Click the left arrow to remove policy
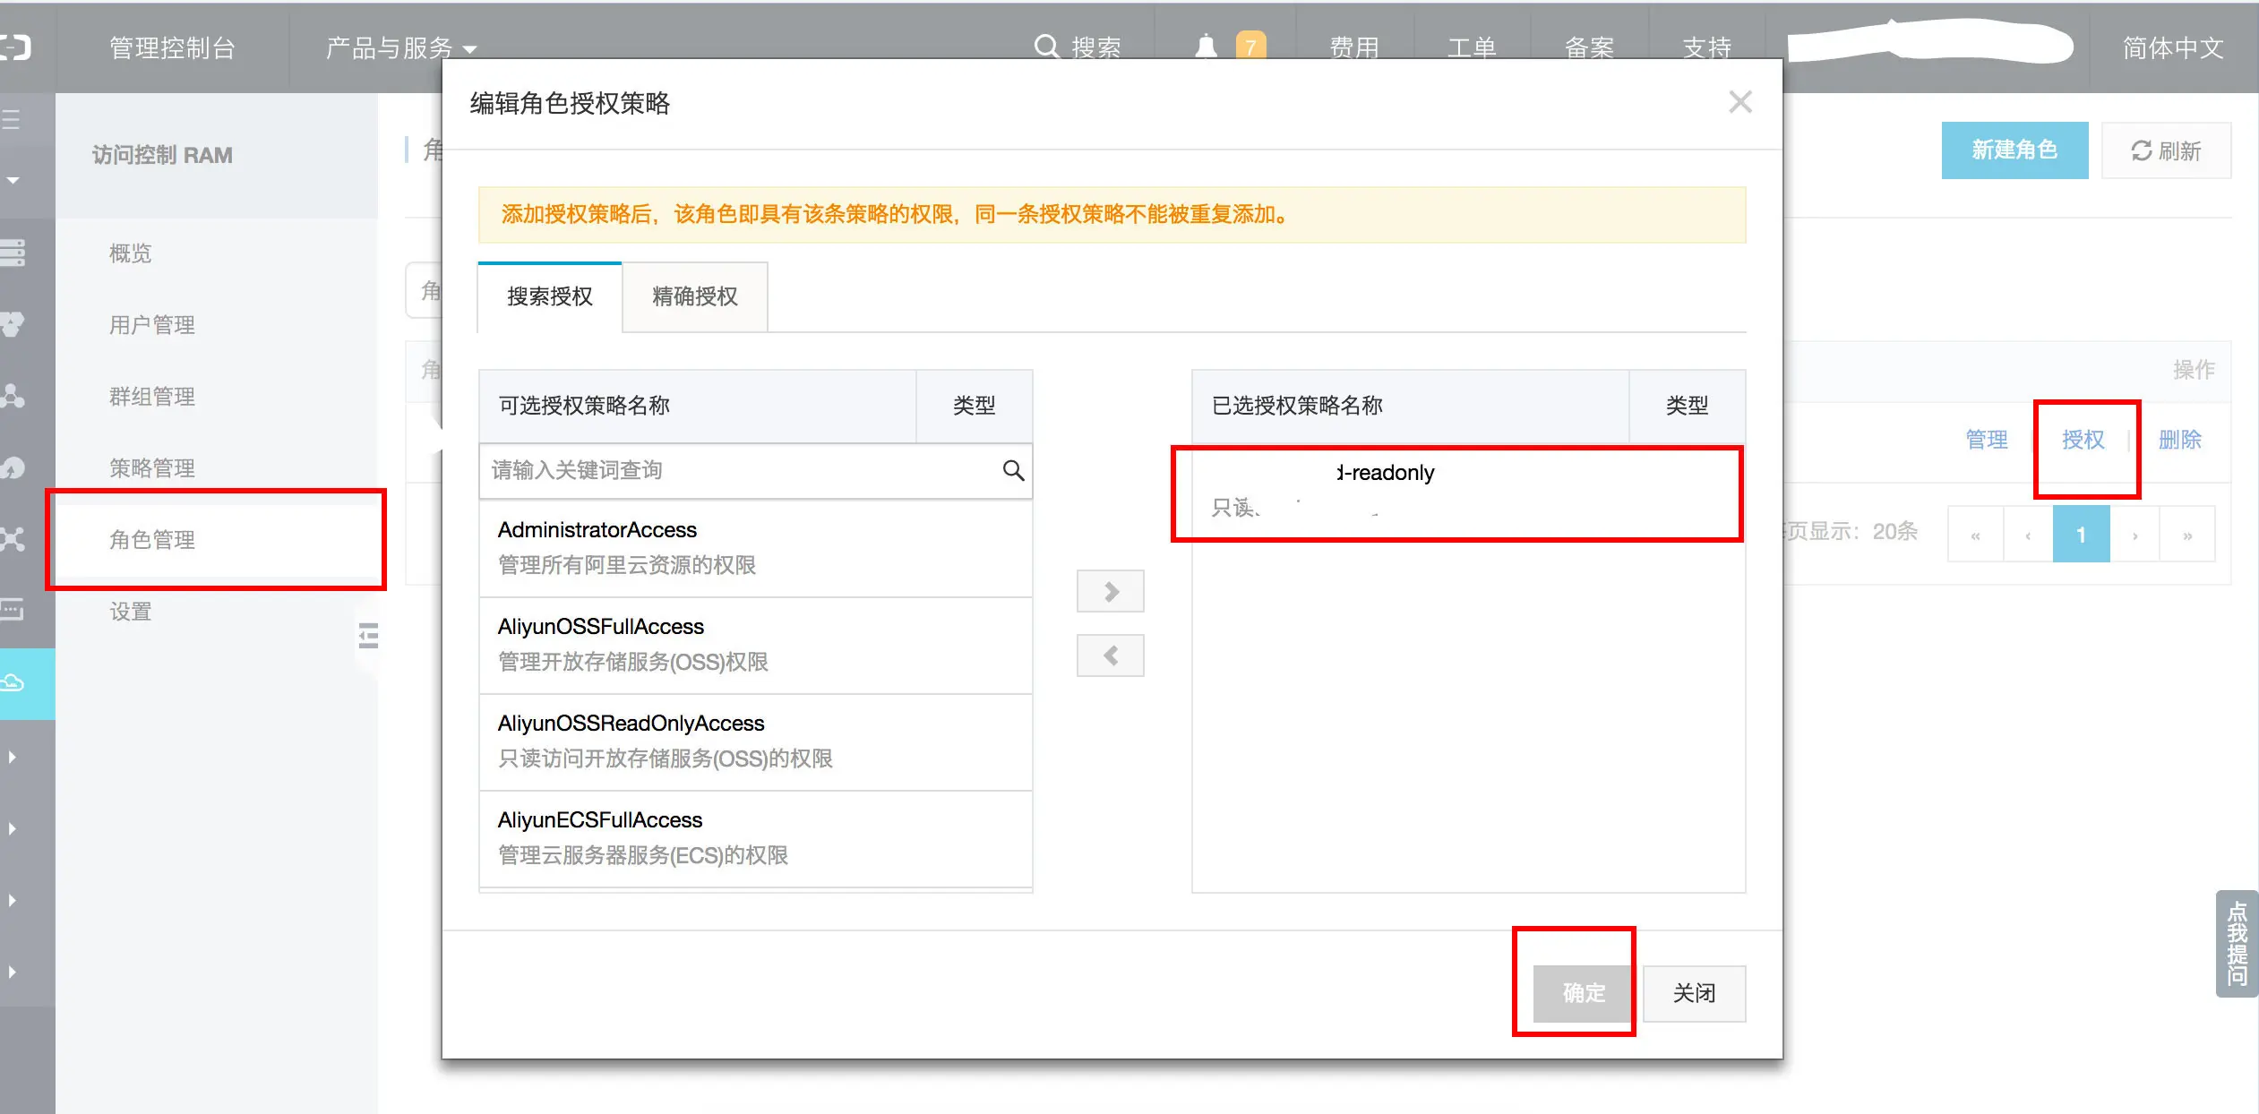Screen dimensions: 2259x1114 point(1111,656)
